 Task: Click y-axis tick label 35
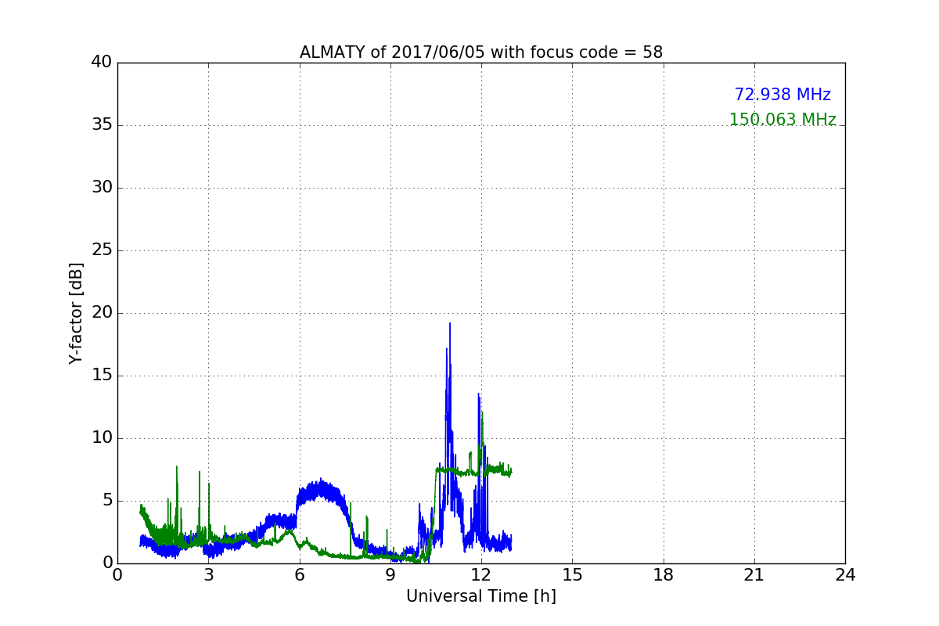click(102, 125)
